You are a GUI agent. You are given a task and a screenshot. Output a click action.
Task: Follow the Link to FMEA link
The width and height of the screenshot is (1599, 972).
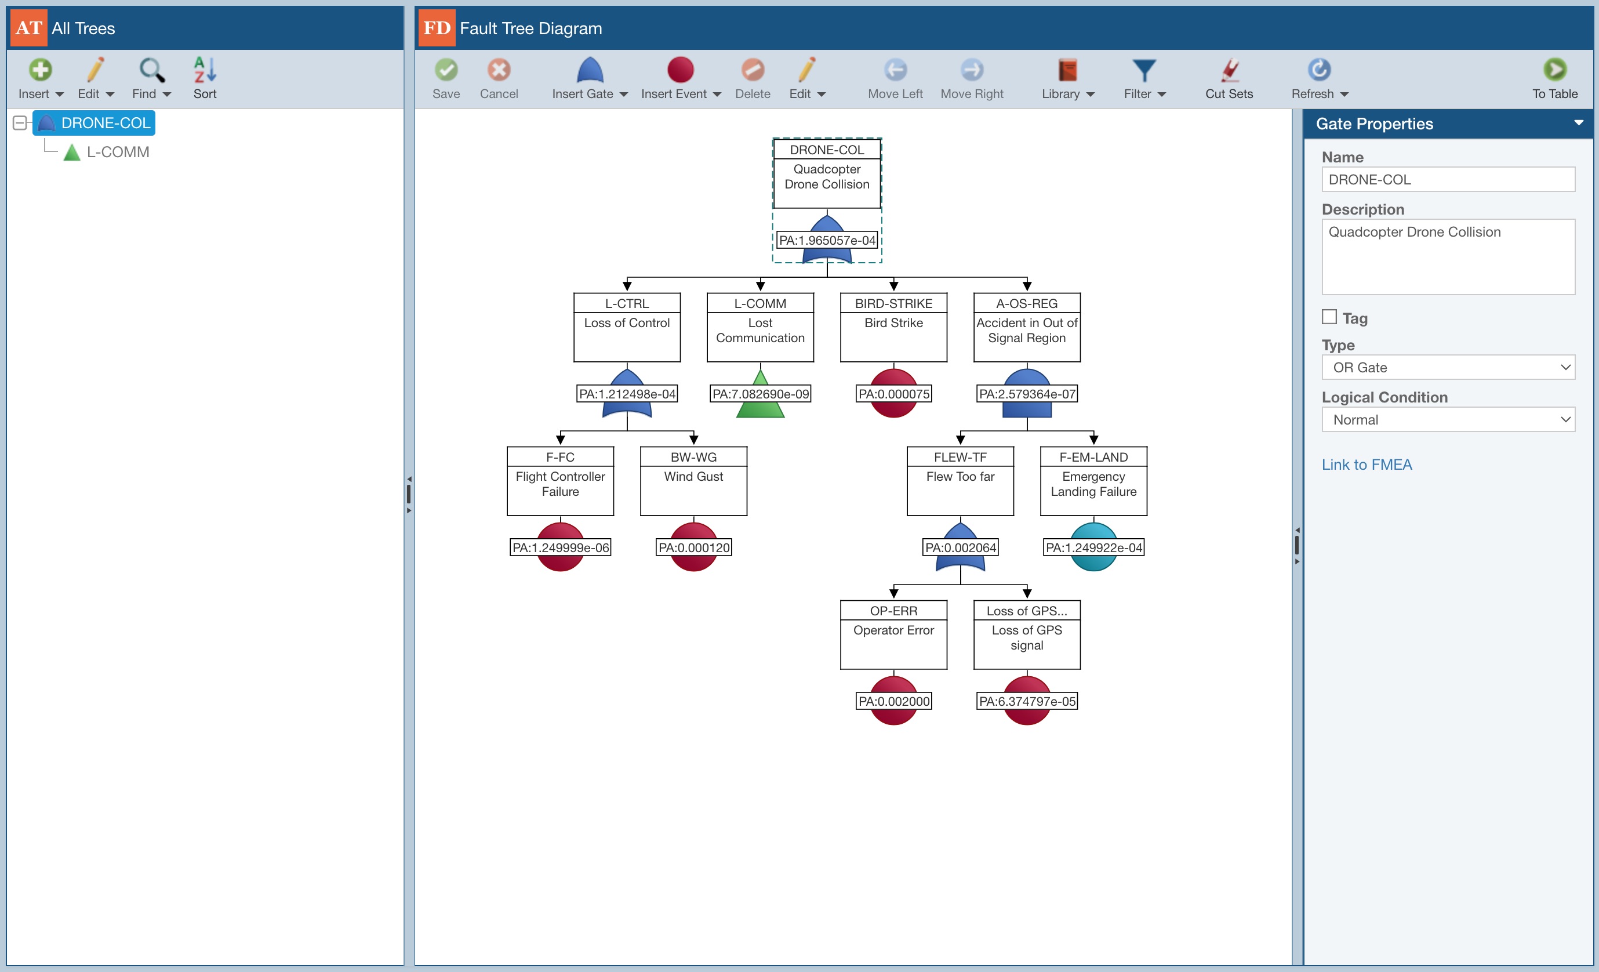(x=1366, y=465)
